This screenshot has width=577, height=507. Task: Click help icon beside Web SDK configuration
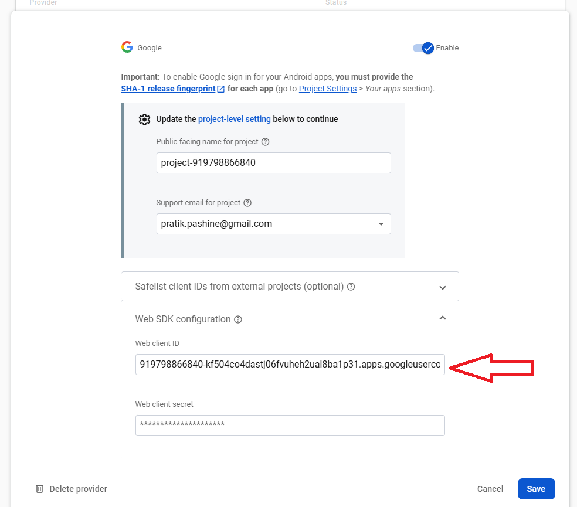click(238, 319)
